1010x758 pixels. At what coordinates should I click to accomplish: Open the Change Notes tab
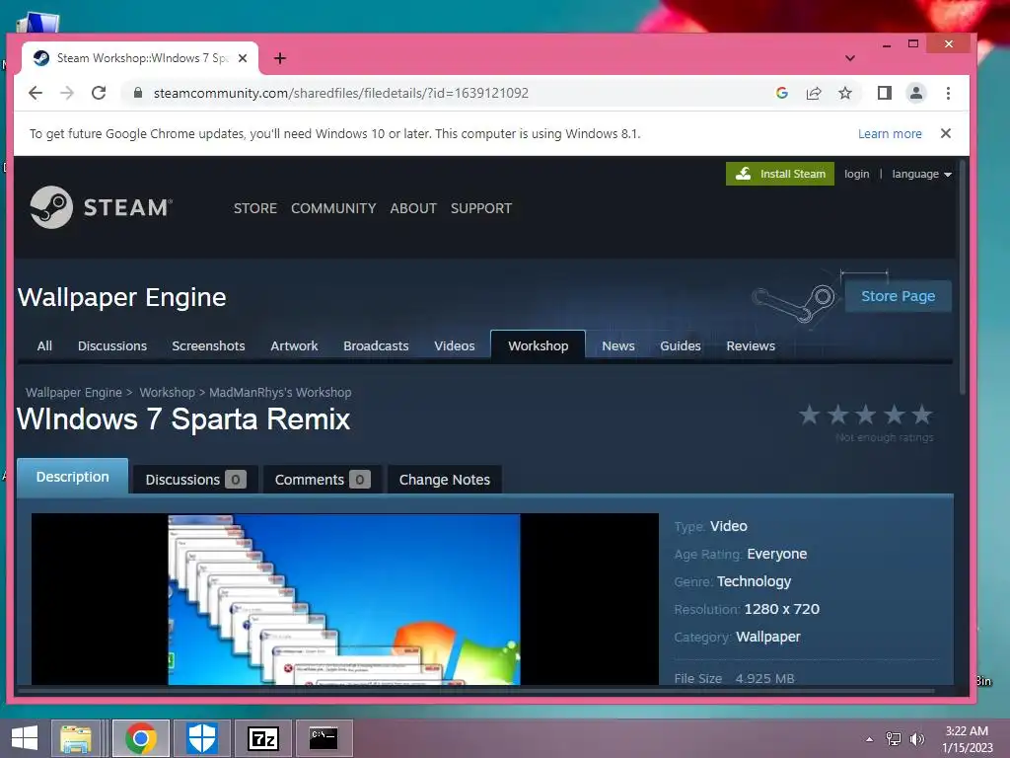(x=444, y=480)
